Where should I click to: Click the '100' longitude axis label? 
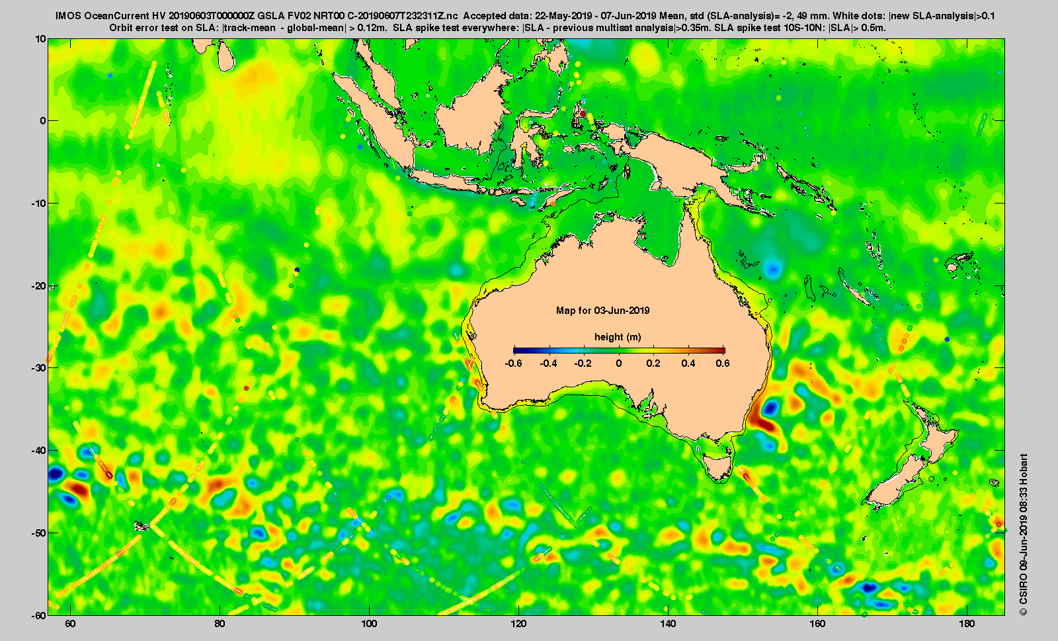click(x=369, y=624)
